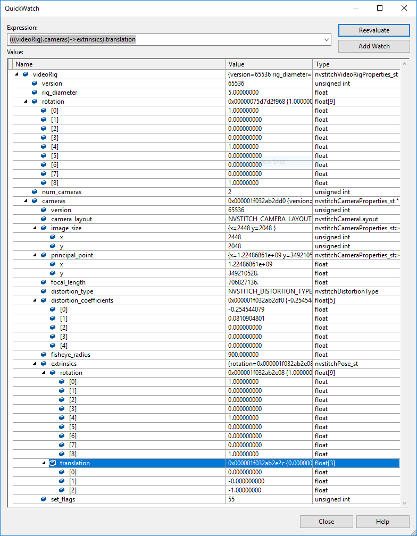This screenshot has height=536, width=417.
Task: Select the rig_diameter row
Action: pos(206,93)
